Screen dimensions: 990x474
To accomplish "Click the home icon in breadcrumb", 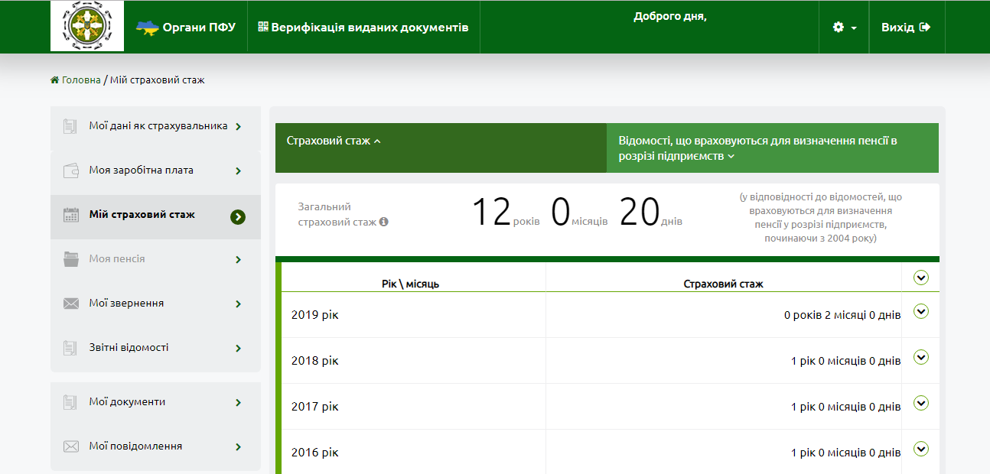I will [54, 80].
